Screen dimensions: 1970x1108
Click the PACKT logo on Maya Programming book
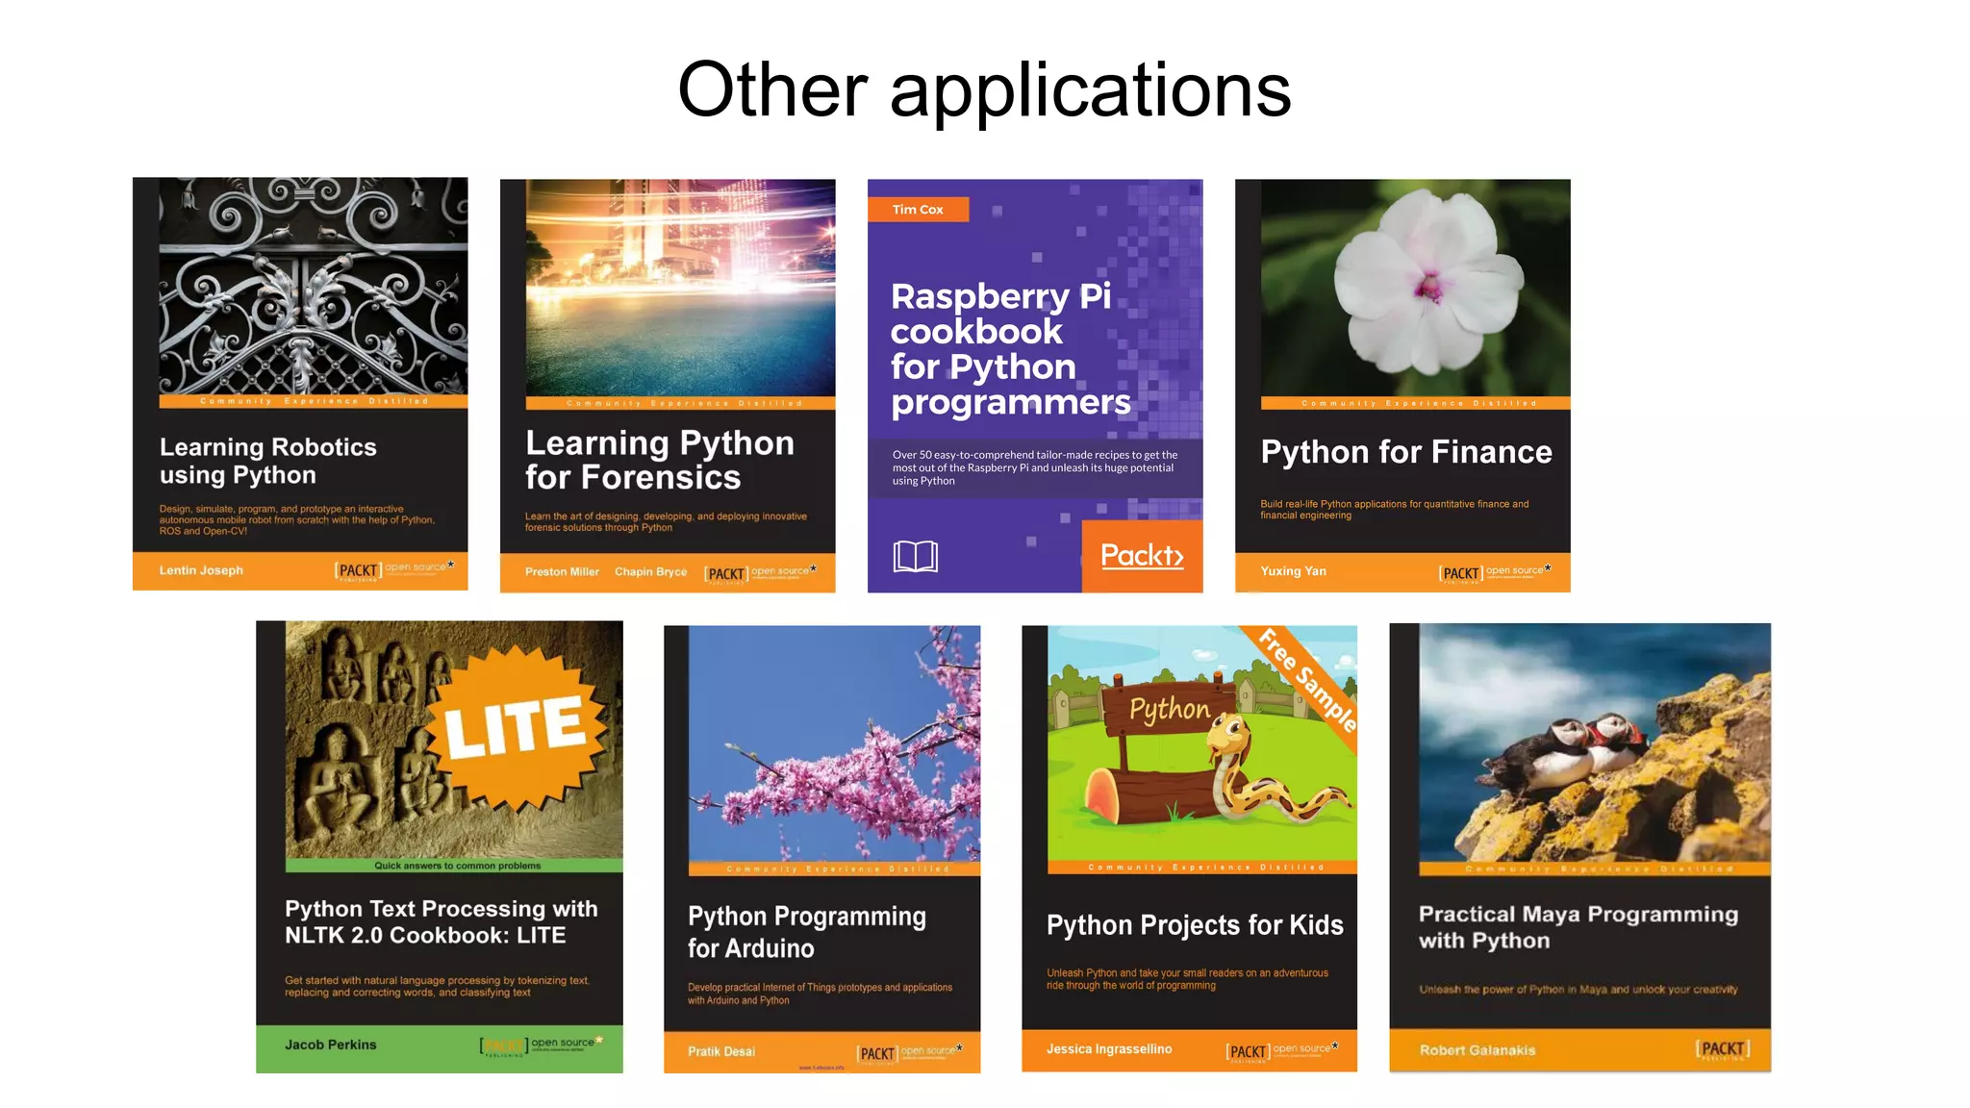1722,1049
